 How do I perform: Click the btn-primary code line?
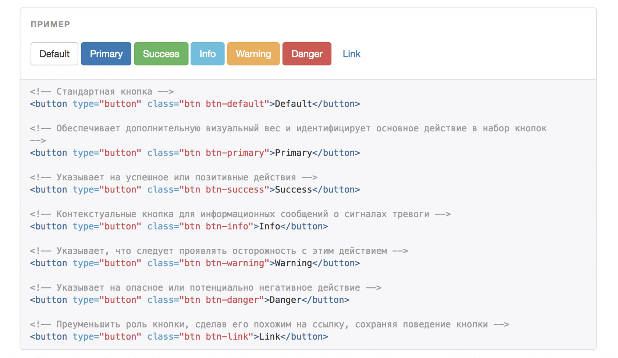(x=195, y=153)
